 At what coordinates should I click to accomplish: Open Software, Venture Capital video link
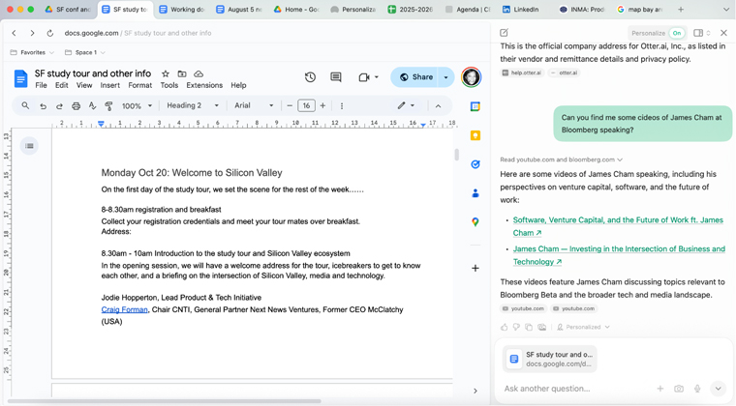[618, 226]
